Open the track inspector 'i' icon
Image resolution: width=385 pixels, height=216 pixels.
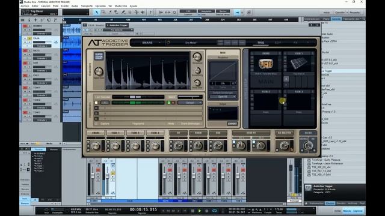[x=29, y=20]
